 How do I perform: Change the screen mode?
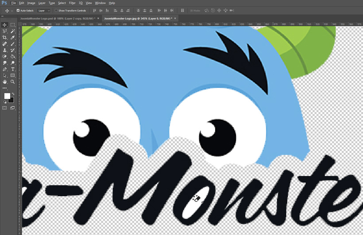[x=12, y=108]
